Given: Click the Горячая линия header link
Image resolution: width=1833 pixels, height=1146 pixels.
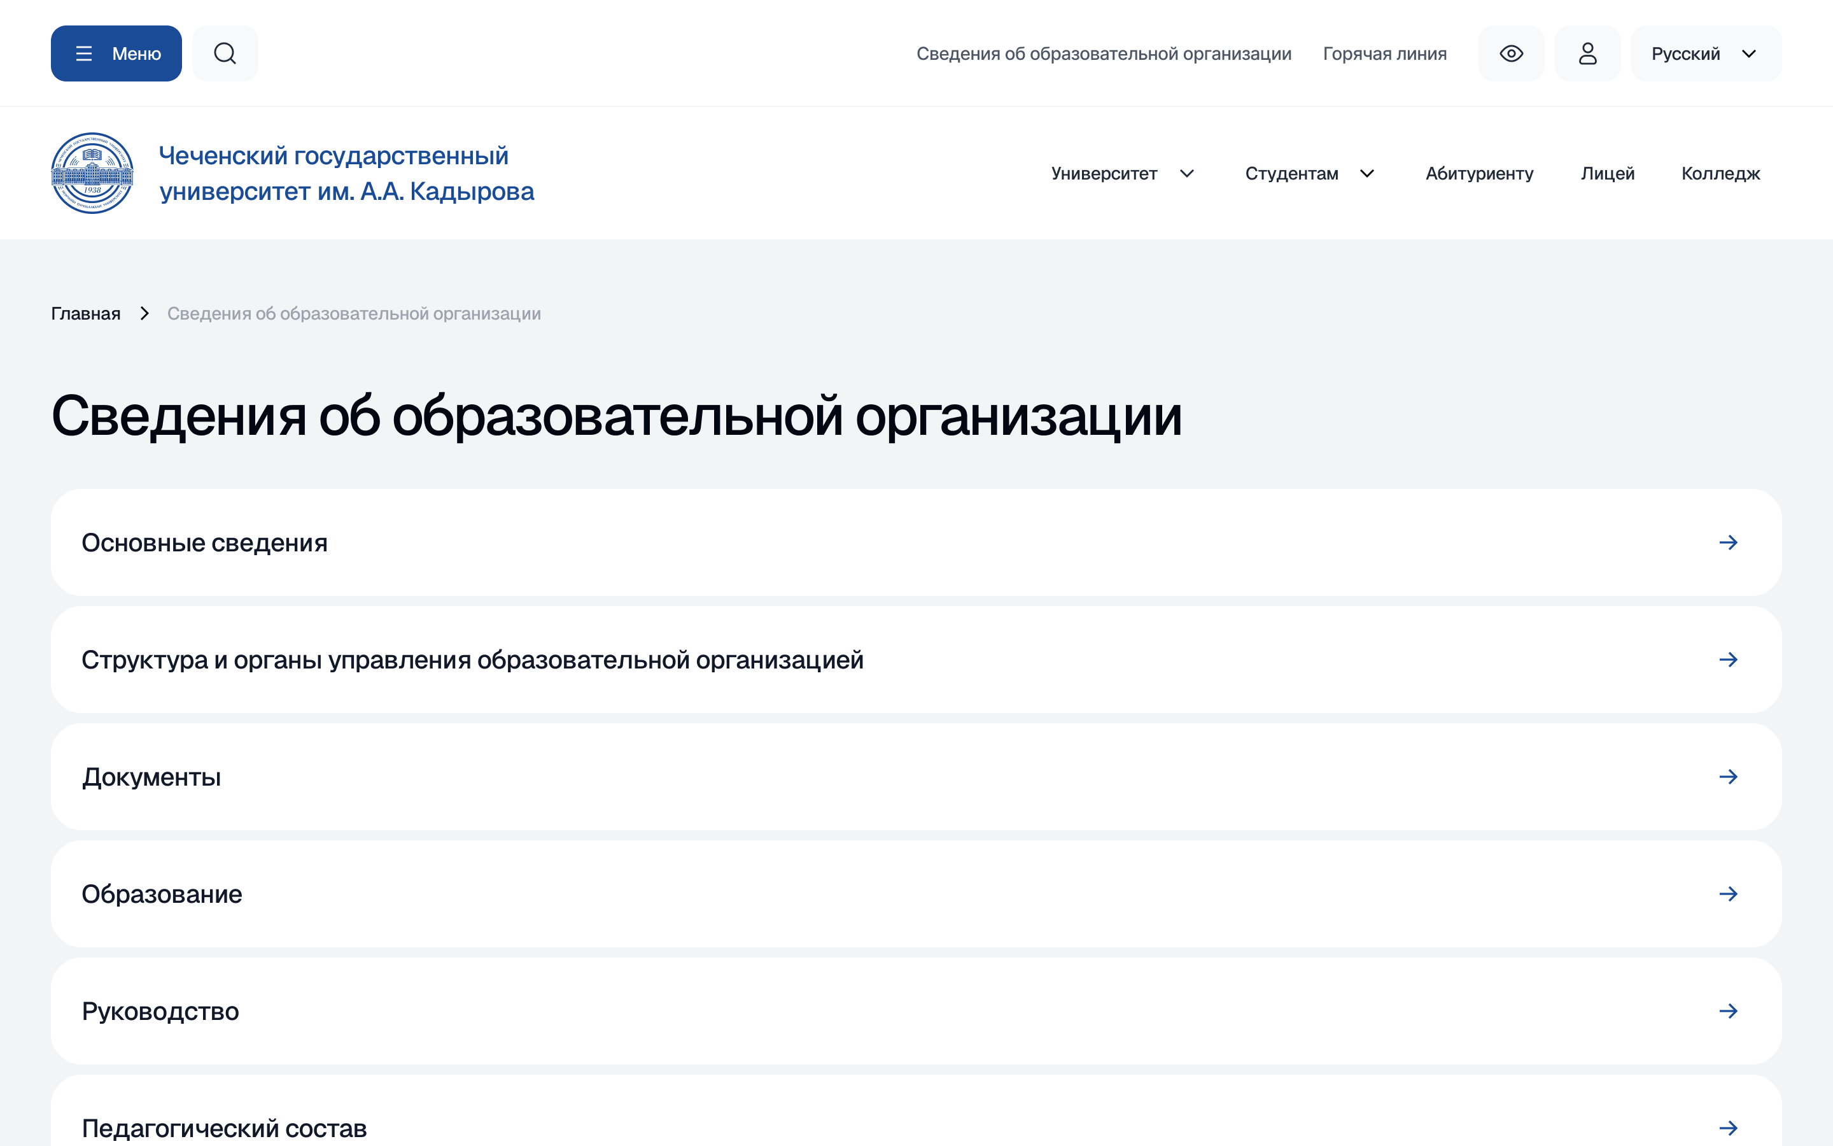Looking at the screenshot, I should coord(1384,54).
